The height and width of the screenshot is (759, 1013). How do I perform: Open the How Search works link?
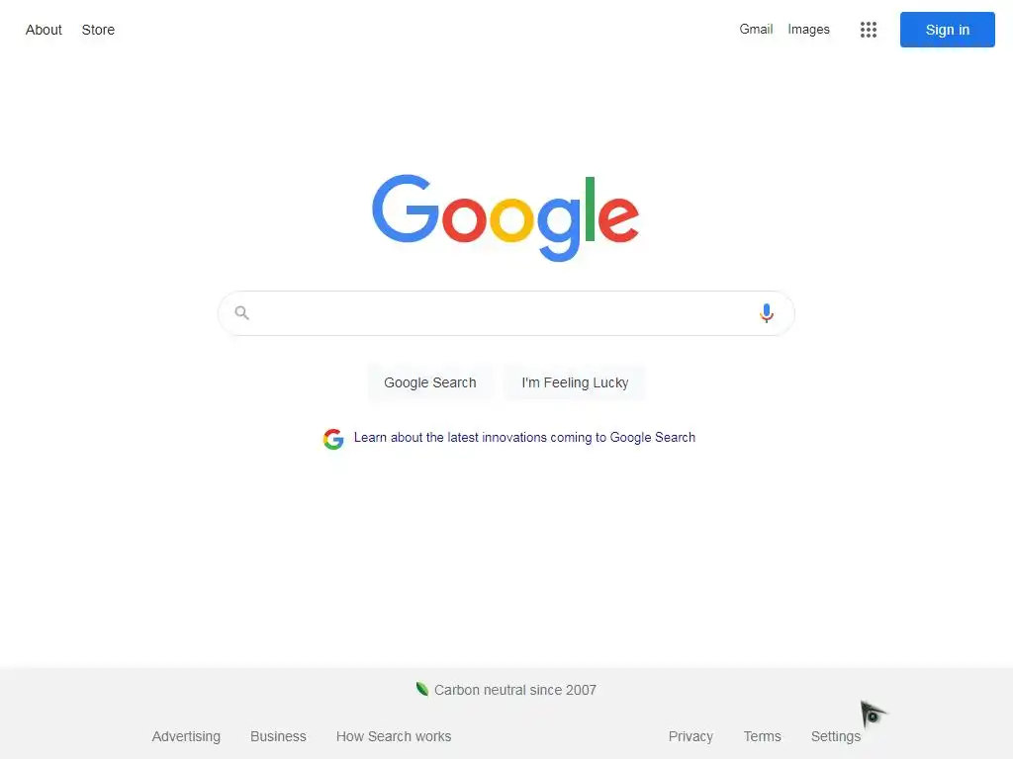click(394, 736)
